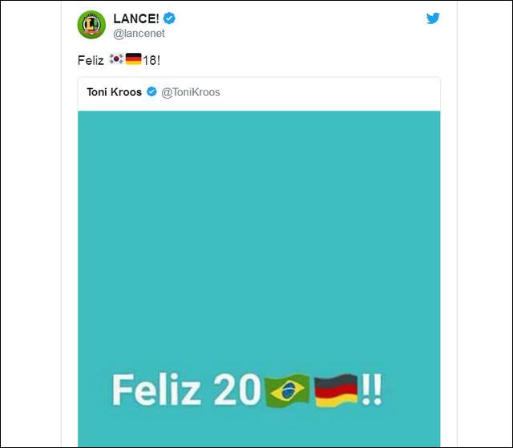
Task: Click the top teal area of the image
Action: [x=259, y=163]
